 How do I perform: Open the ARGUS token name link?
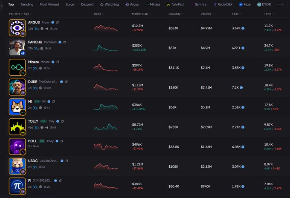coord(34,22)
